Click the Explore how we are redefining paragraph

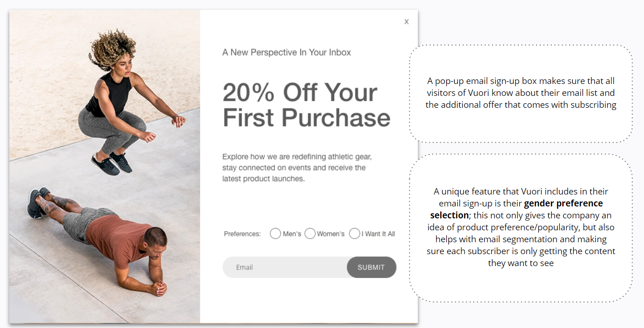[297, 167]
